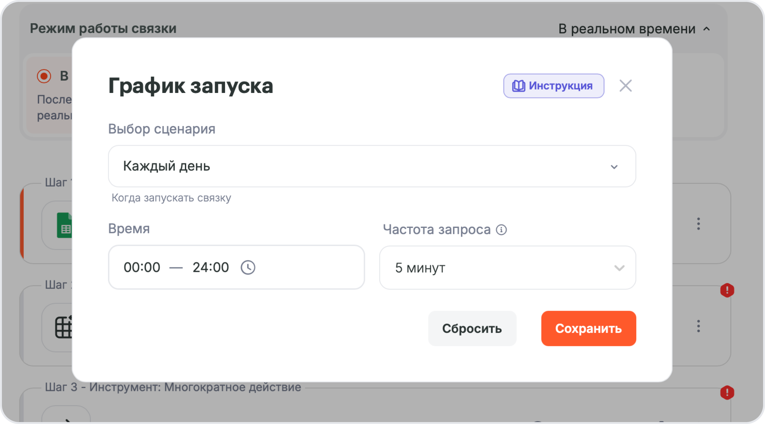The image size is (765, 424).
Task: Click the Сбросить button
Action: coord(472,329)
